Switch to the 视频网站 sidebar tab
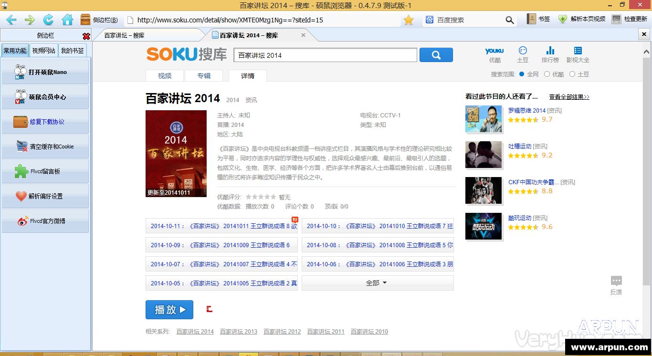 coord(43,51)
